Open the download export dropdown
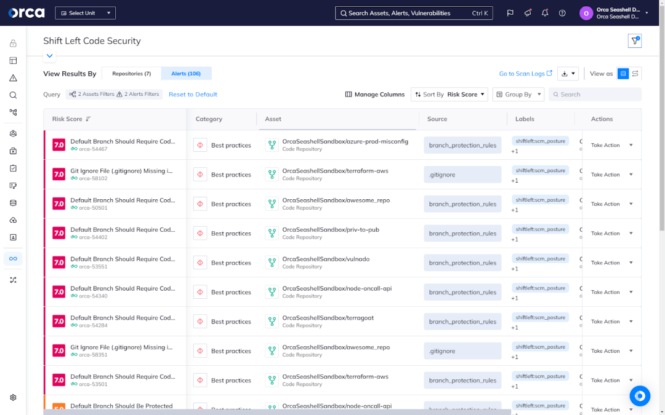The height and width of the screenshot is (415, 665). tap(568, 74)
